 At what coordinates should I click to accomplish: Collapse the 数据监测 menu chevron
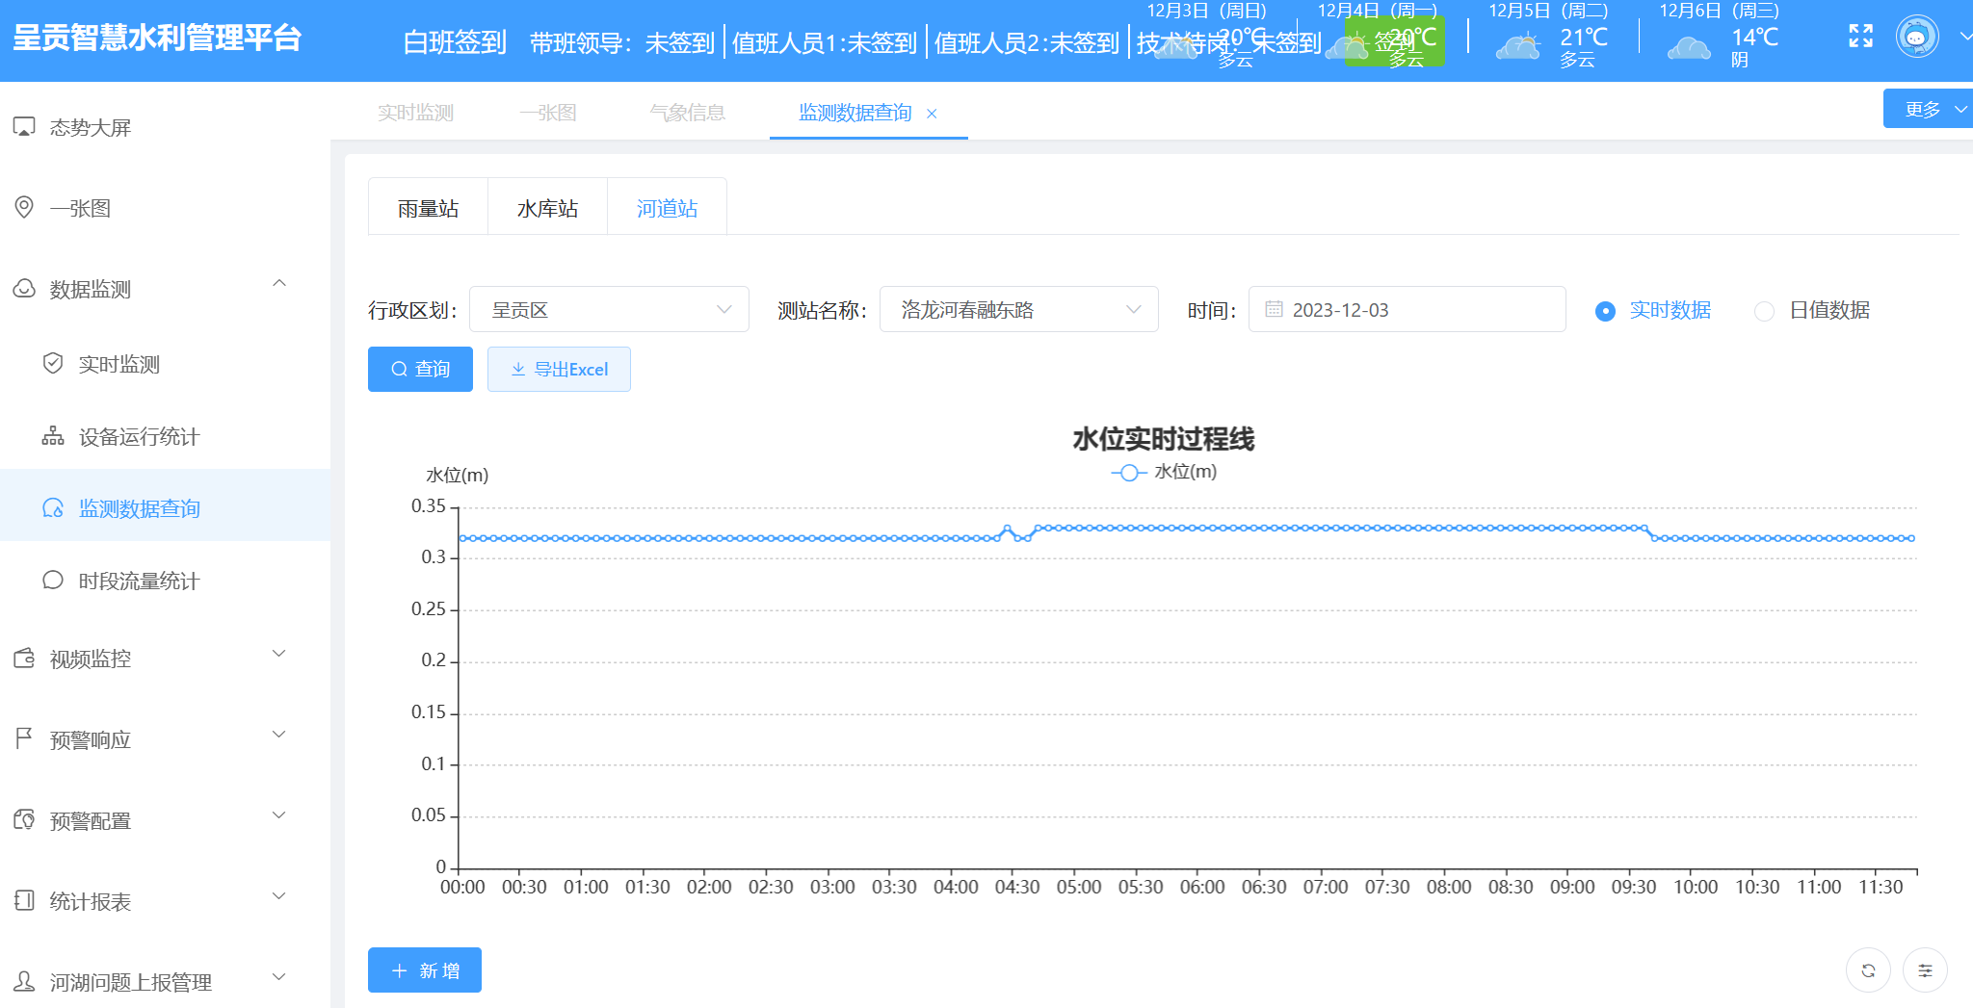pos(279,283)
